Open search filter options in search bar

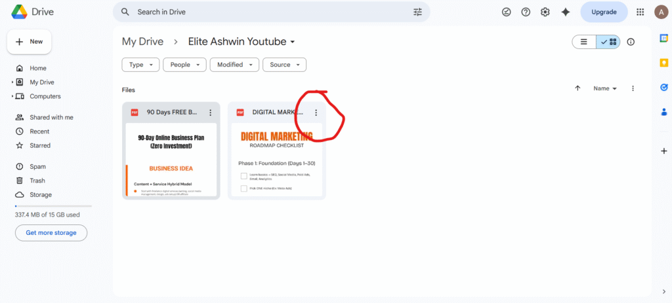pos(418,12)
